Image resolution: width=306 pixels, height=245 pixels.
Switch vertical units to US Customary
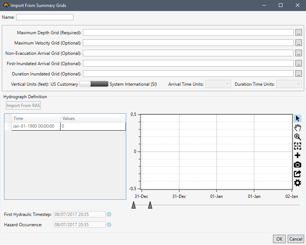(x=85, y=84)
